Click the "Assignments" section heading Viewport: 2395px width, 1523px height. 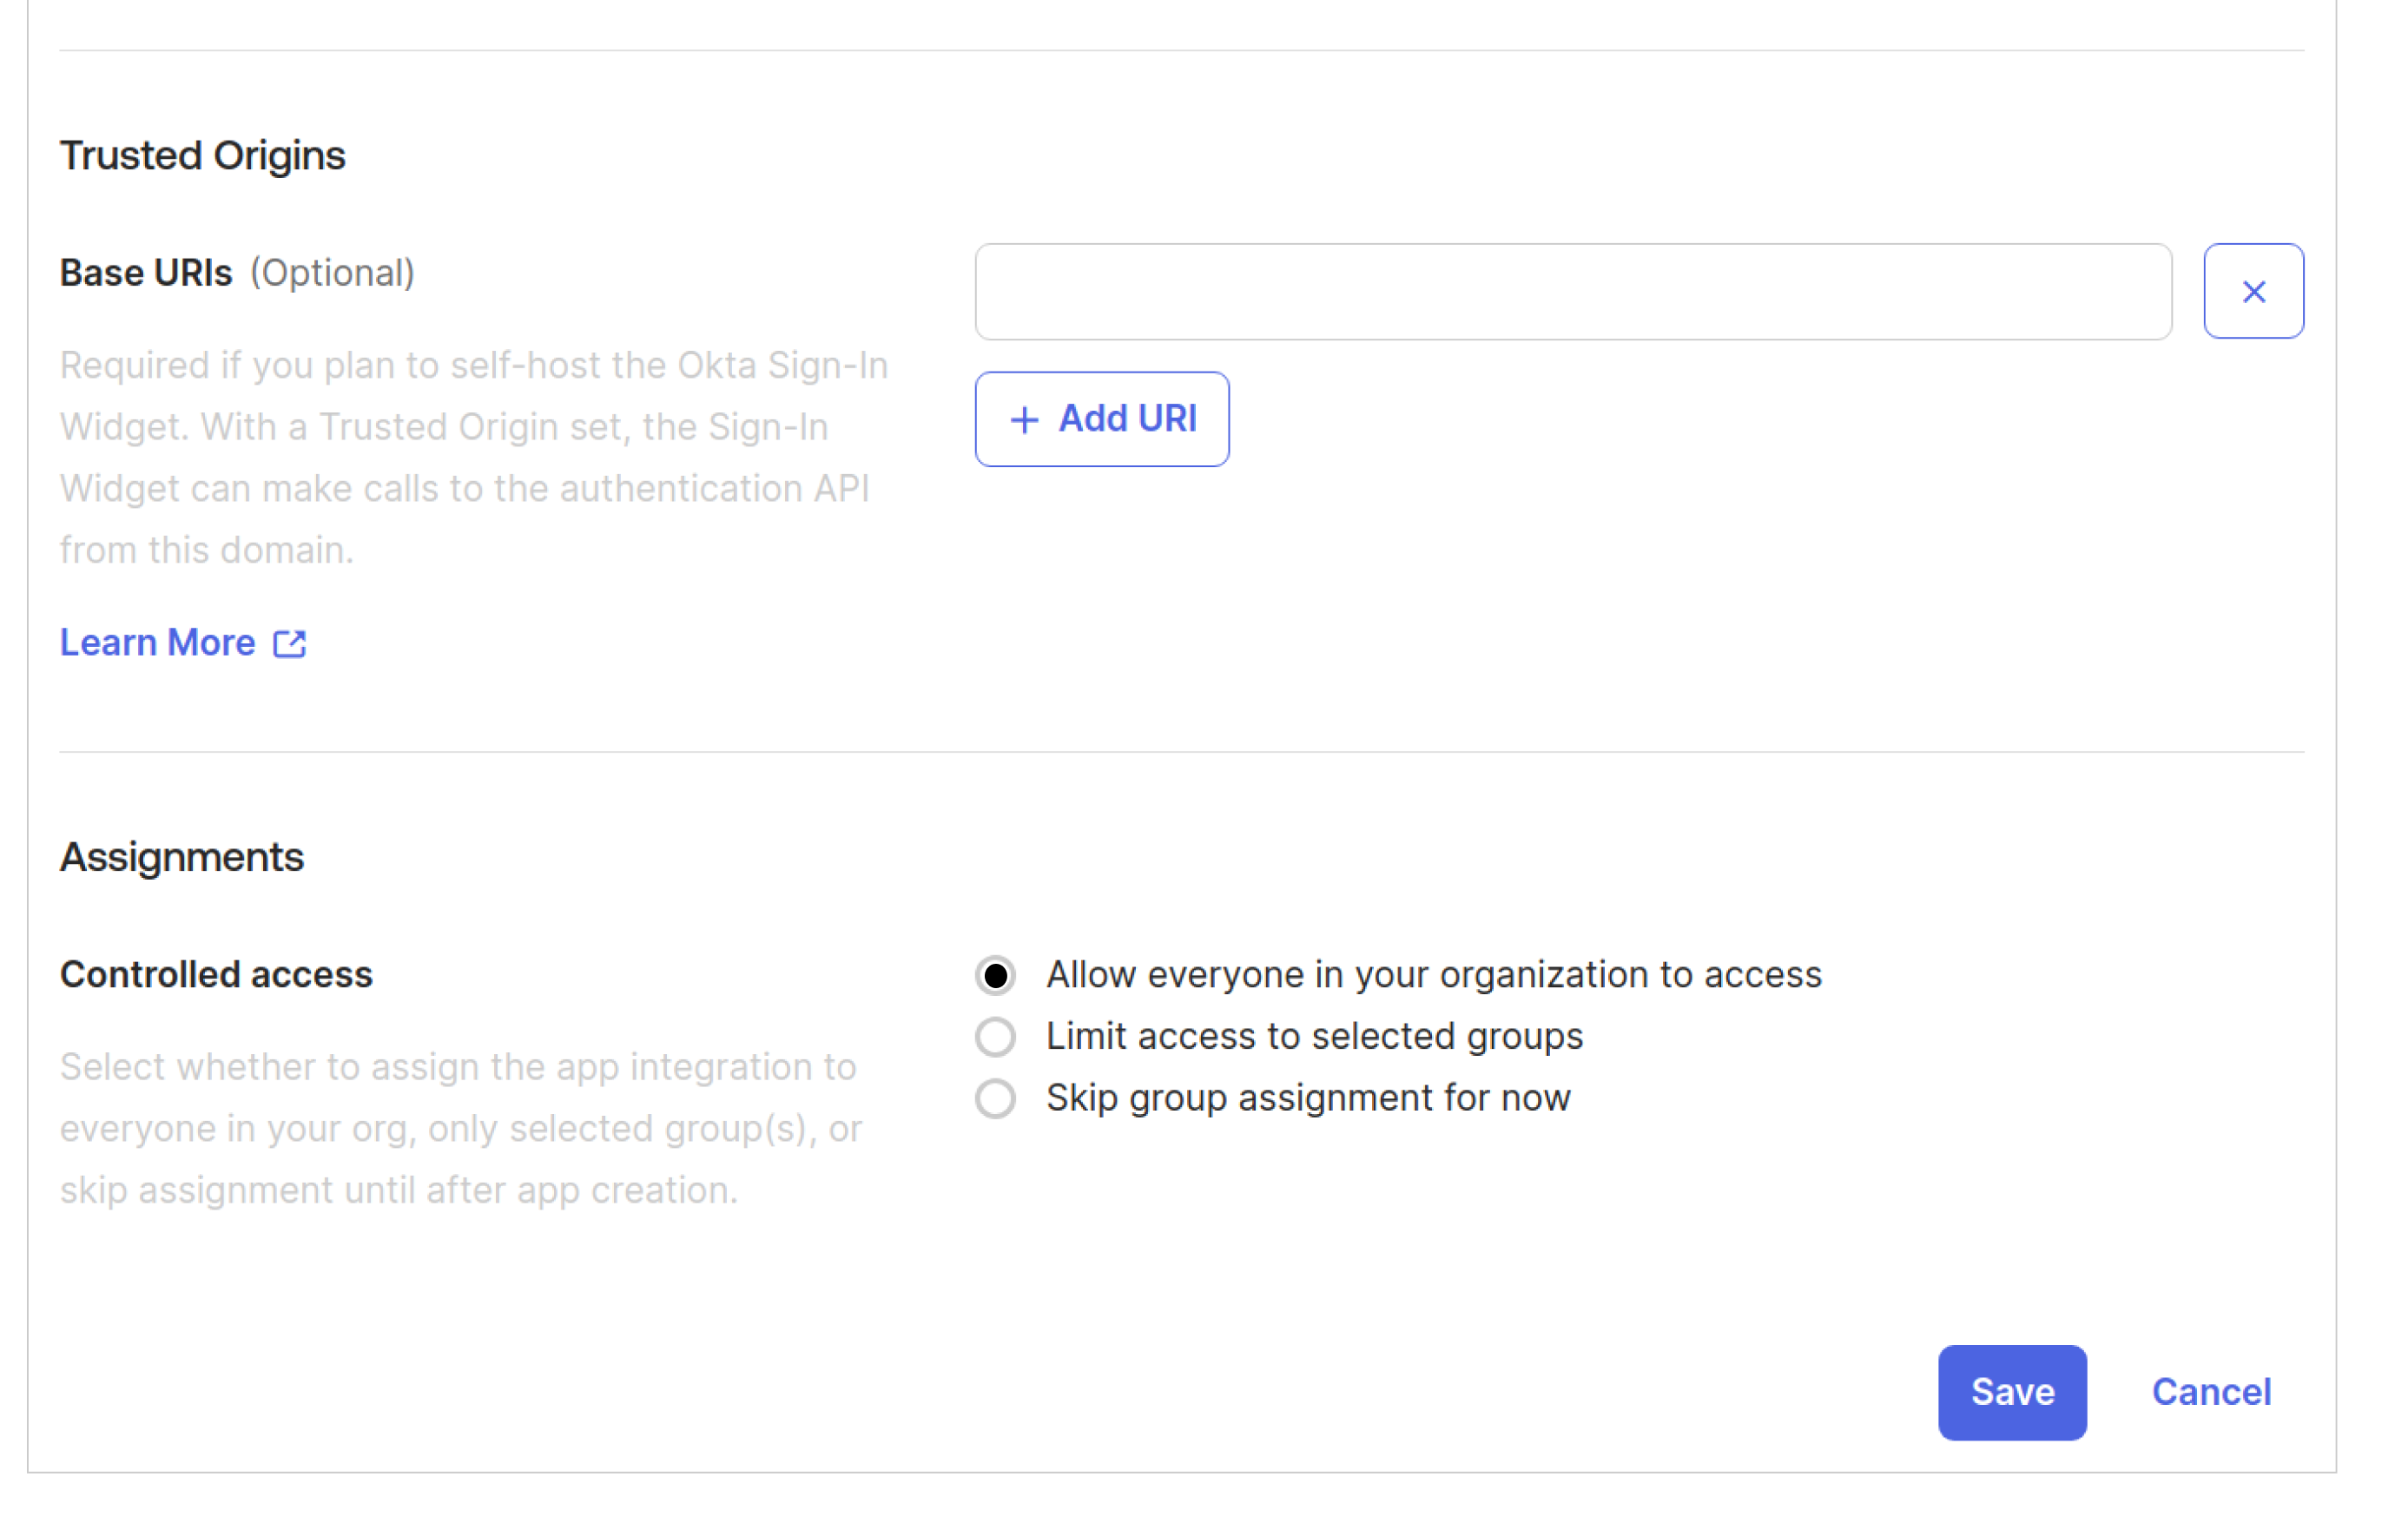[182, 856]
